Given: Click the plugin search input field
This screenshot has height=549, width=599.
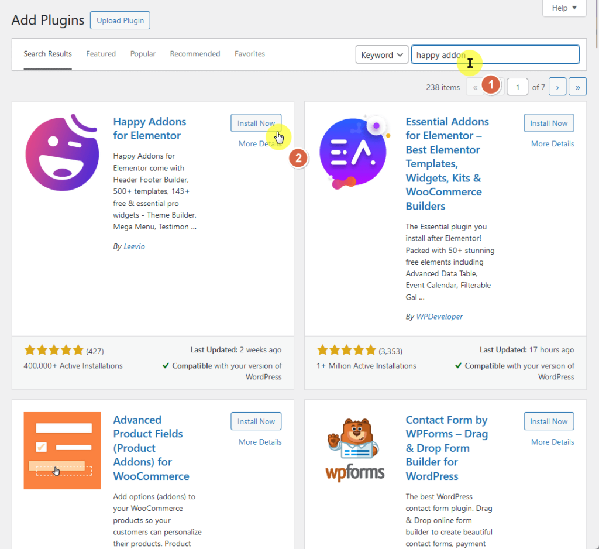Looking at the screenshot, I should (495, 54).
